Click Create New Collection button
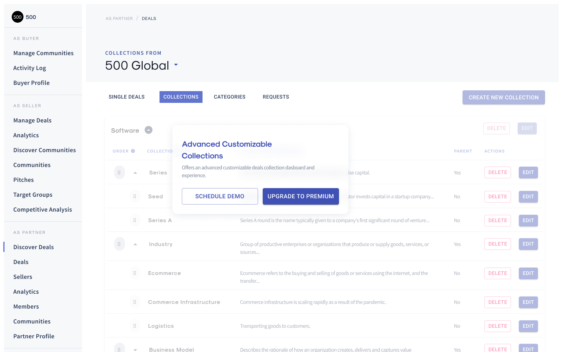 504,97
